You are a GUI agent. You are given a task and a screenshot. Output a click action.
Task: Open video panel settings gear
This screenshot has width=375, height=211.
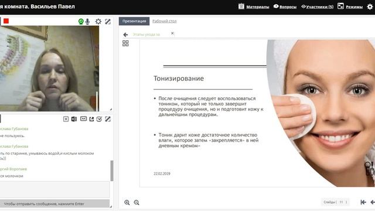(x=98, y=22)
